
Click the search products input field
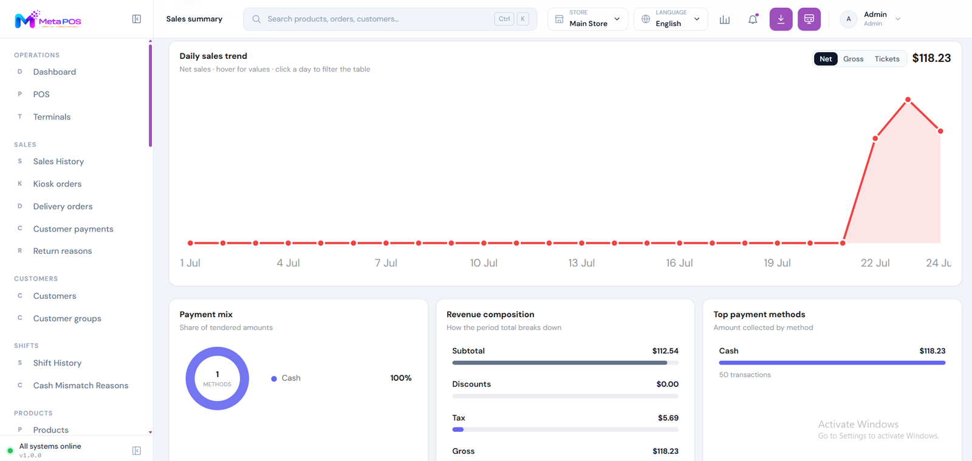[390, 19]
